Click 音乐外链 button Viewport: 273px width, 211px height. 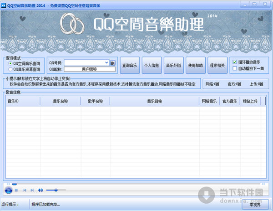174,65
